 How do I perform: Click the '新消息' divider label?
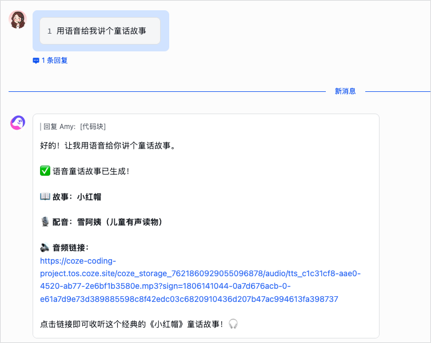click(x=345, y=91)
